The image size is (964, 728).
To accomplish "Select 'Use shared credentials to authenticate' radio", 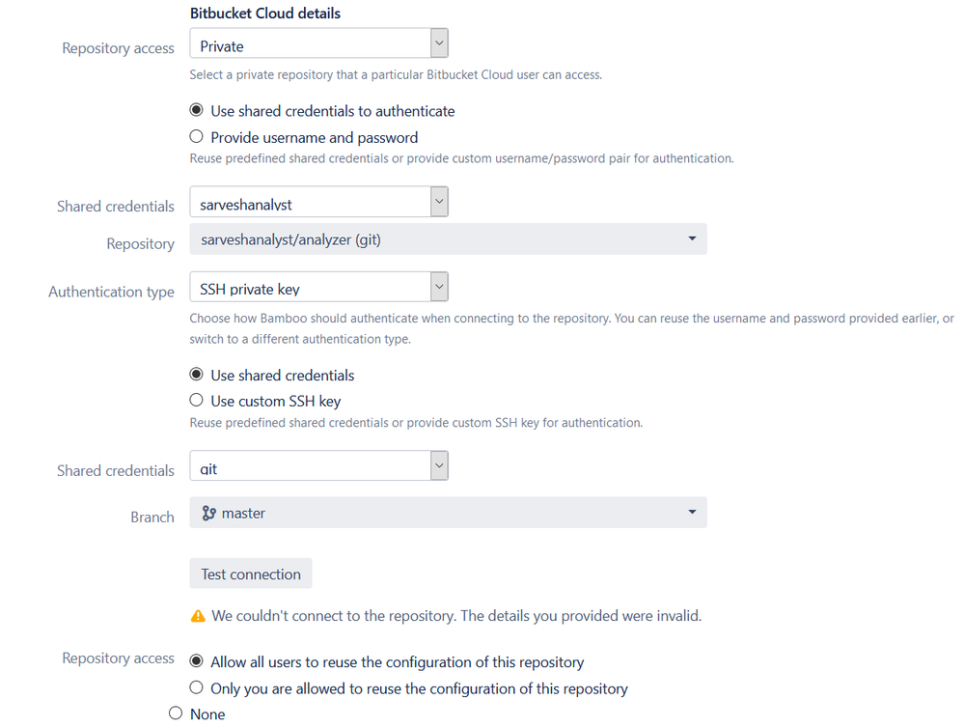I will coord(196,110).
